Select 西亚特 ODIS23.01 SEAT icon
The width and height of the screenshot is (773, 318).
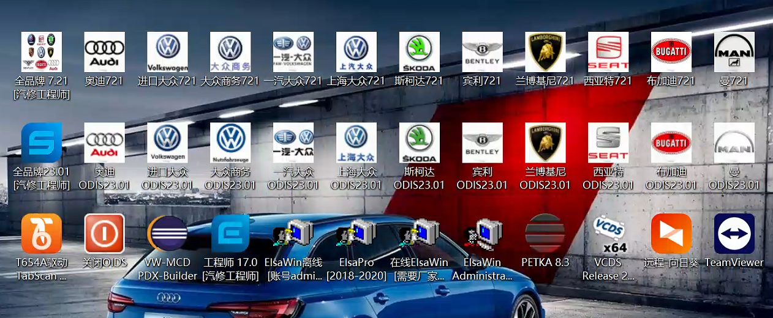[608, 143]
